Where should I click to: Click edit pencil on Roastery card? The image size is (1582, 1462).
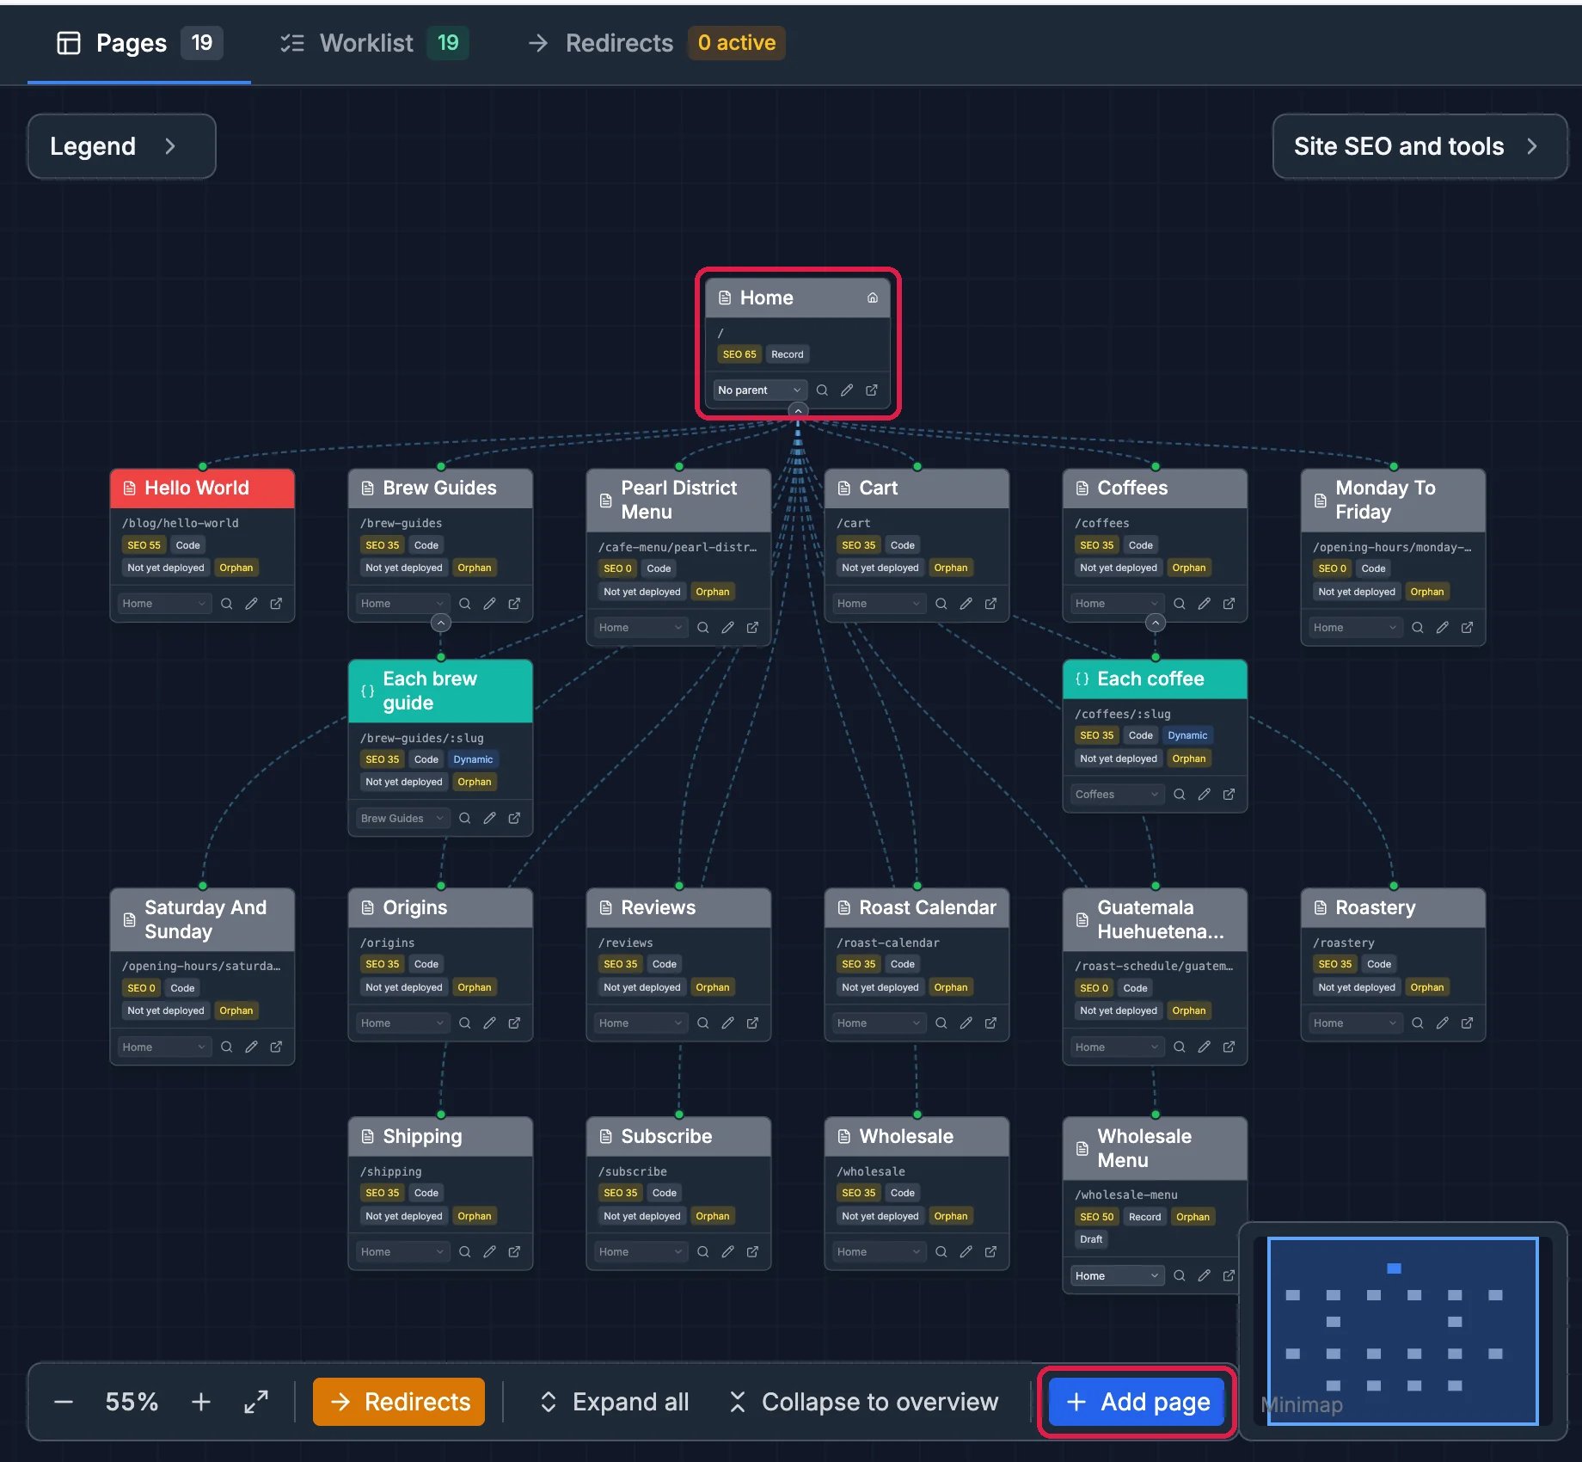point(1443,1023)
